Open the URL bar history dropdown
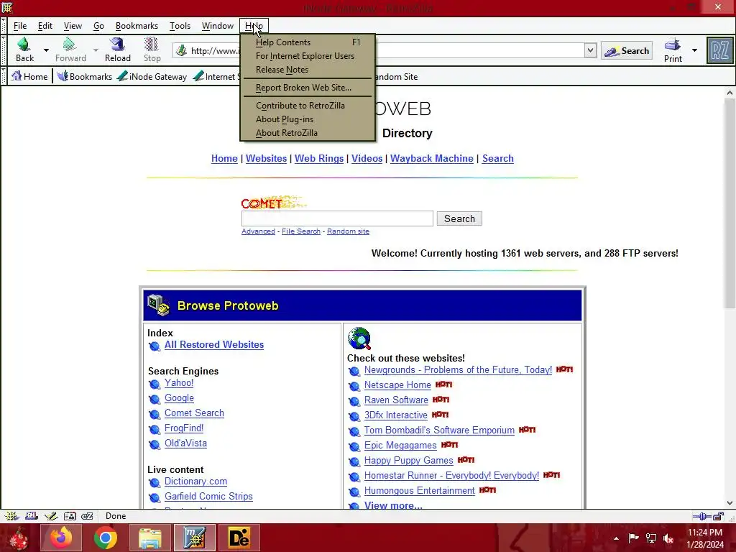 (590, 50)
